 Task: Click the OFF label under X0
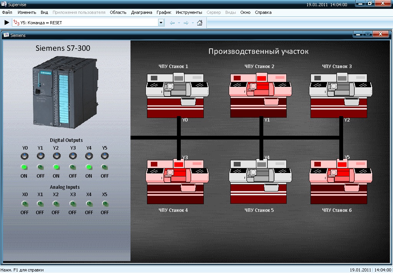pos(25,213)
